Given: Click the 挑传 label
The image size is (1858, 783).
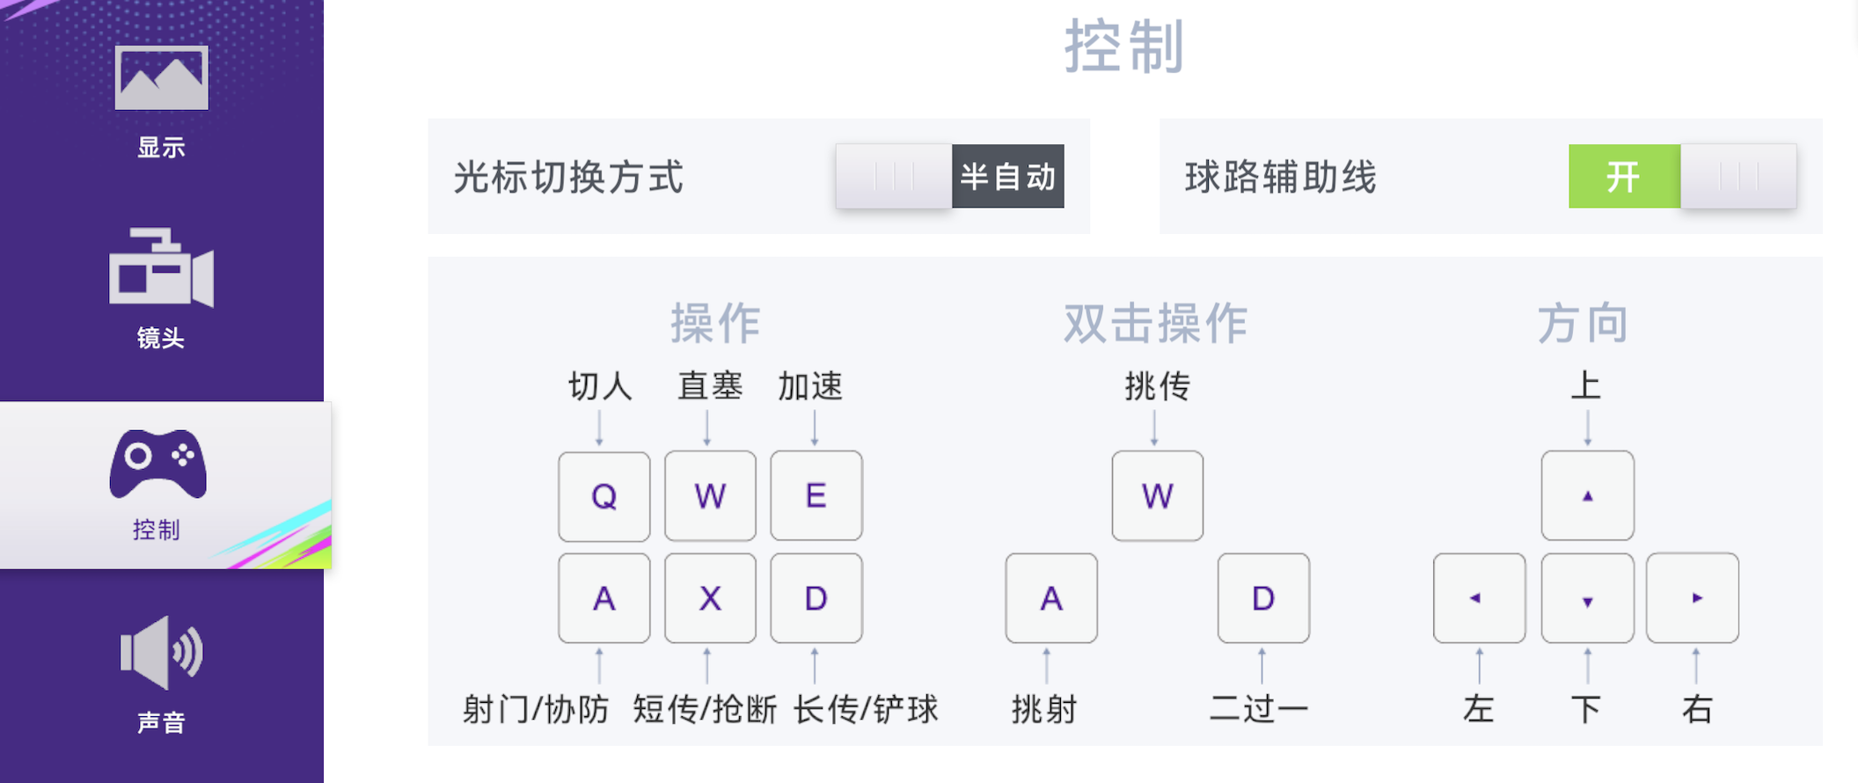Looking at the screenshot, I should click(1158, 386).
